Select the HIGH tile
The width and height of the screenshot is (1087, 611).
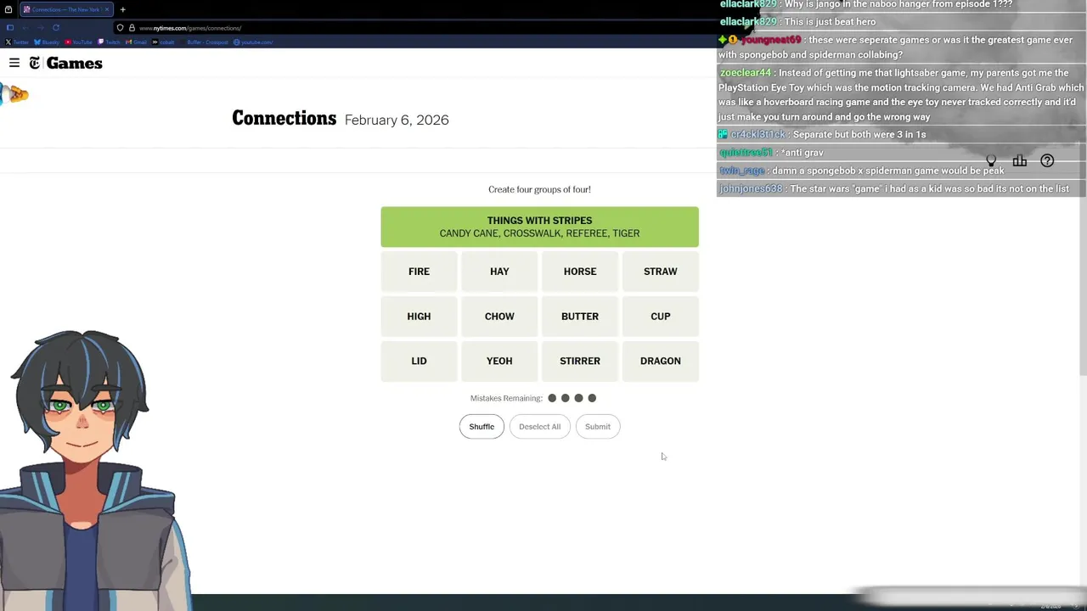point(419,317)
